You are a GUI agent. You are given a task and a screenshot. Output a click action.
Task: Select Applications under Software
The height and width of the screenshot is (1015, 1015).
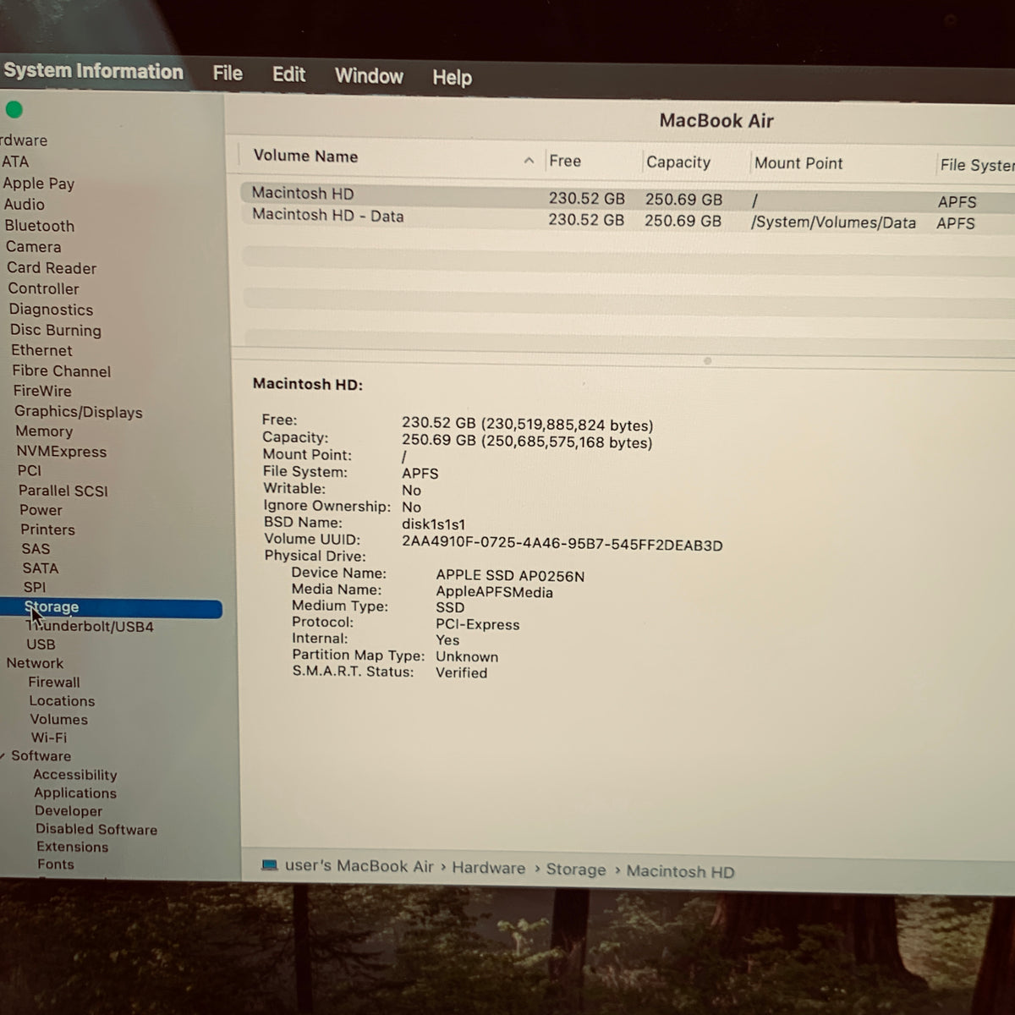point(75,793)
